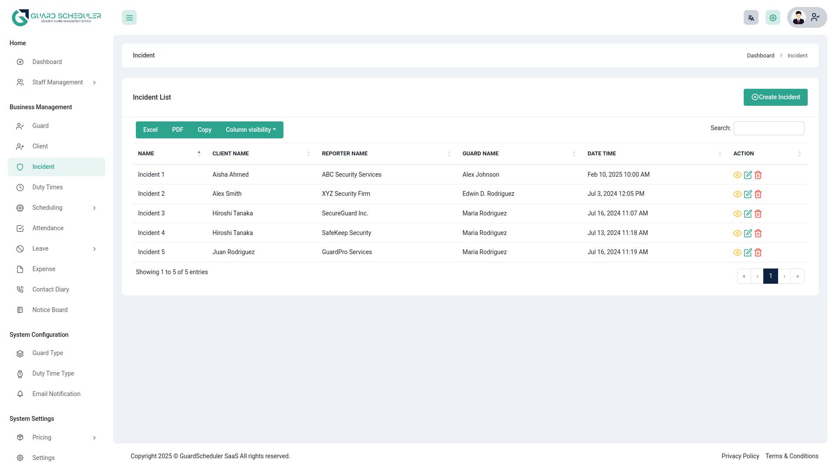Screen dimensions: 836x470
Task: Open the language translation icon
Action: pyautogui.click(x=751, y=17)
